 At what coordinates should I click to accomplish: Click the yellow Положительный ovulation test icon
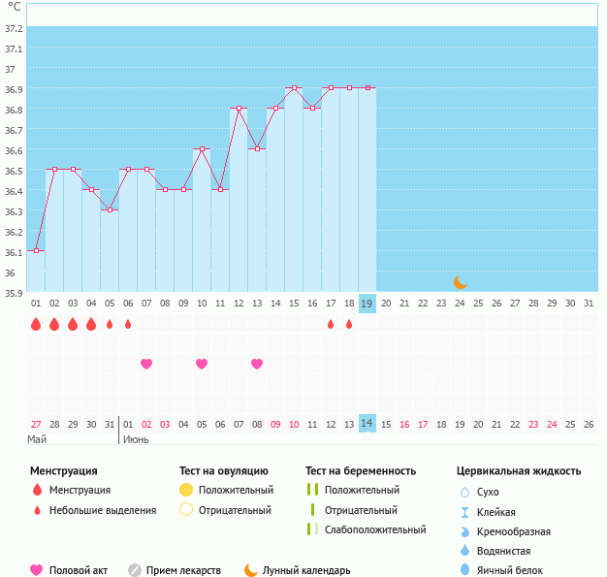click(186, 491)
